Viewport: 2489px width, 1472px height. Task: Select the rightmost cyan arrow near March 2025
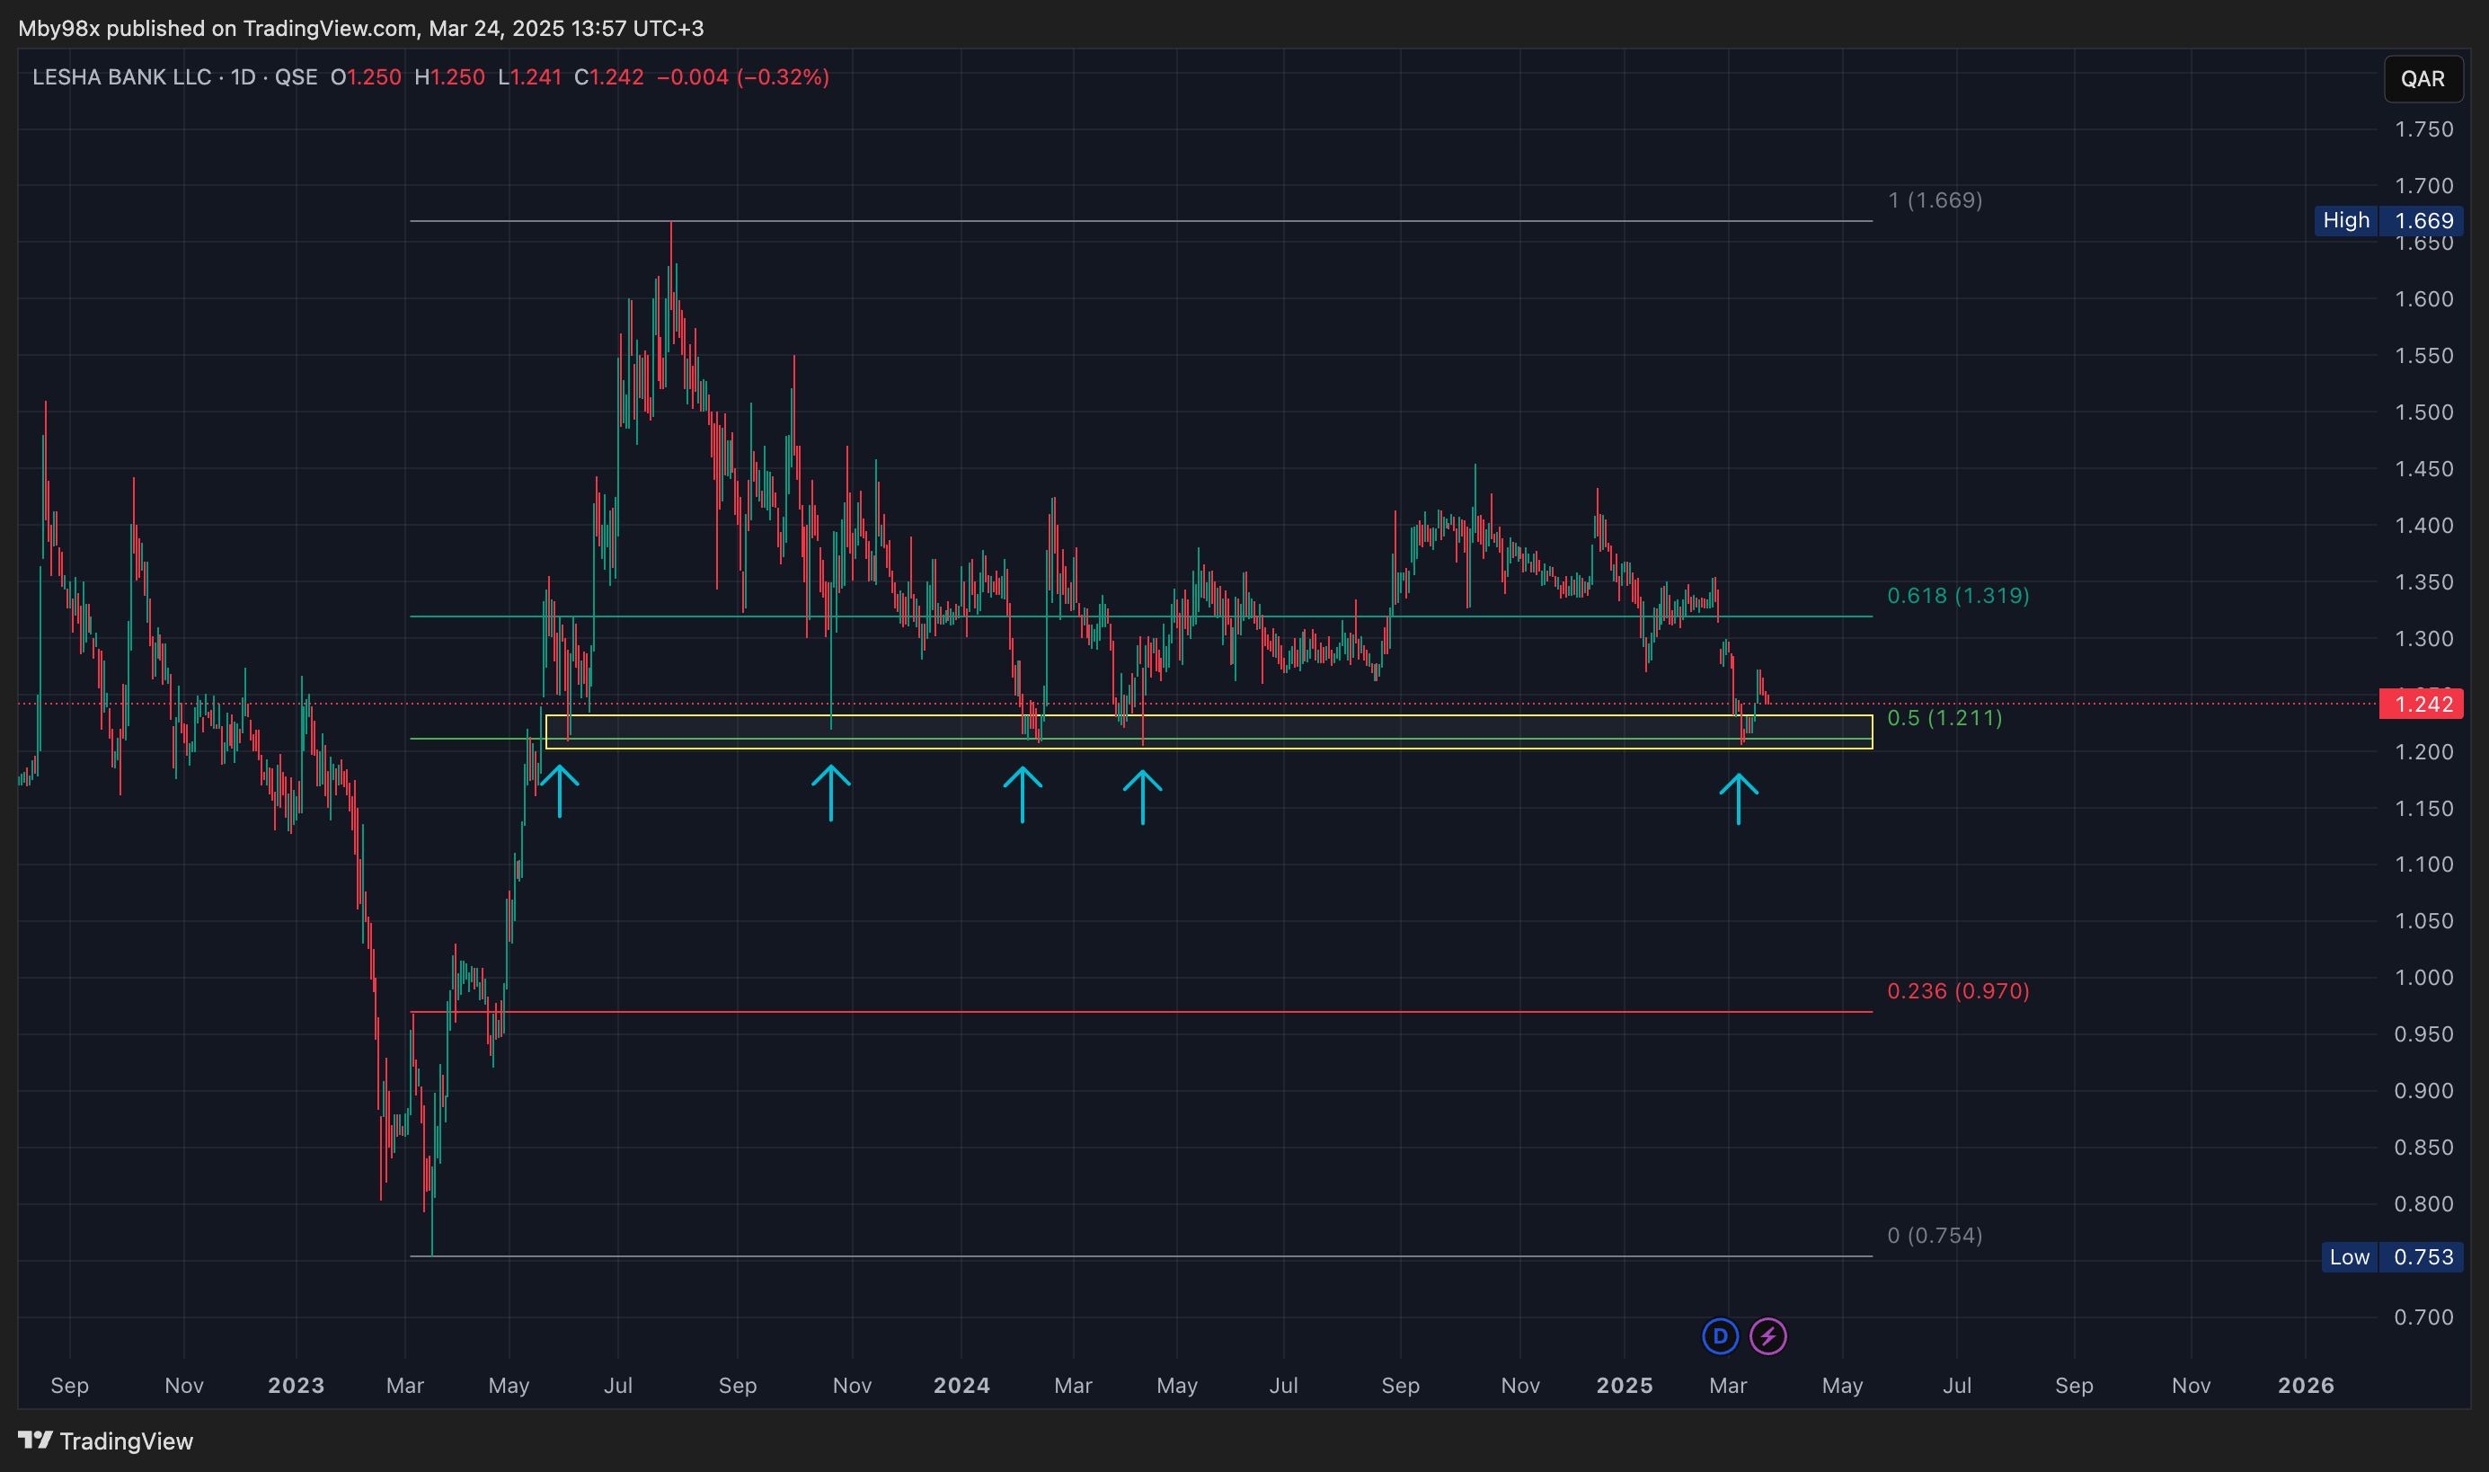tap(1739, 799)
